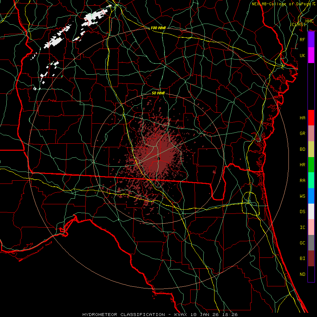Click the WS legend label
Image resolution: width=317 pixels, height=317 pixels.
[x=303, y=196]
